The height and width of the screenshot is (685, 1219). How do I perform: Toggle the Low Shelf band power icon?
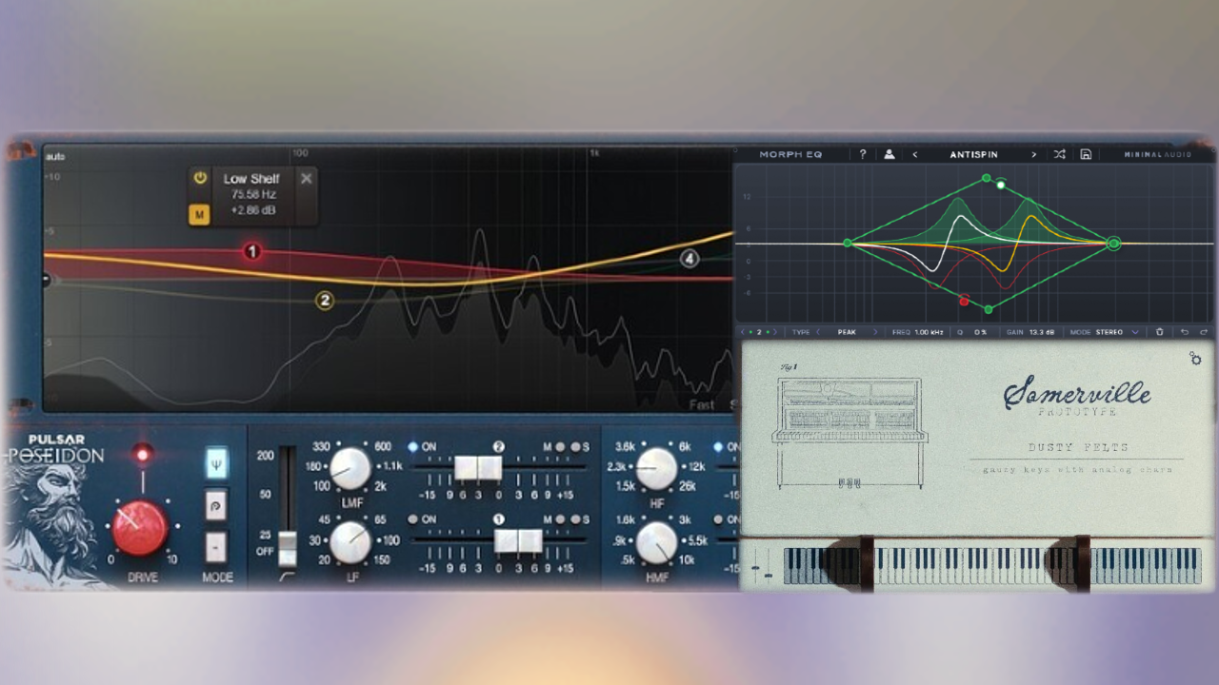200,178
